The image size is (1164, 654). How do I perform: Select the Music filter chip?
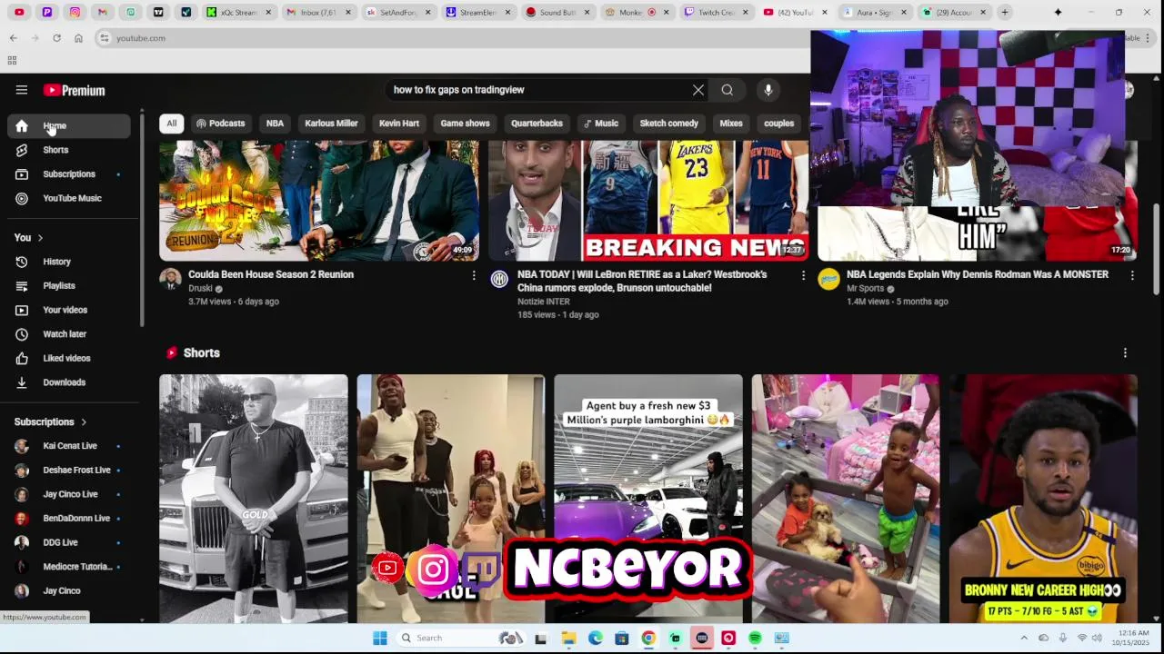click(601, 124)
